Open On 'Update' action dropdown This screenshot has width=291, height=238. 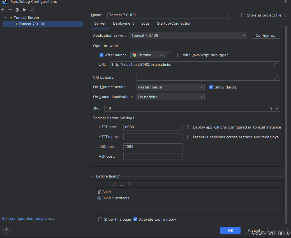[170, 87]
